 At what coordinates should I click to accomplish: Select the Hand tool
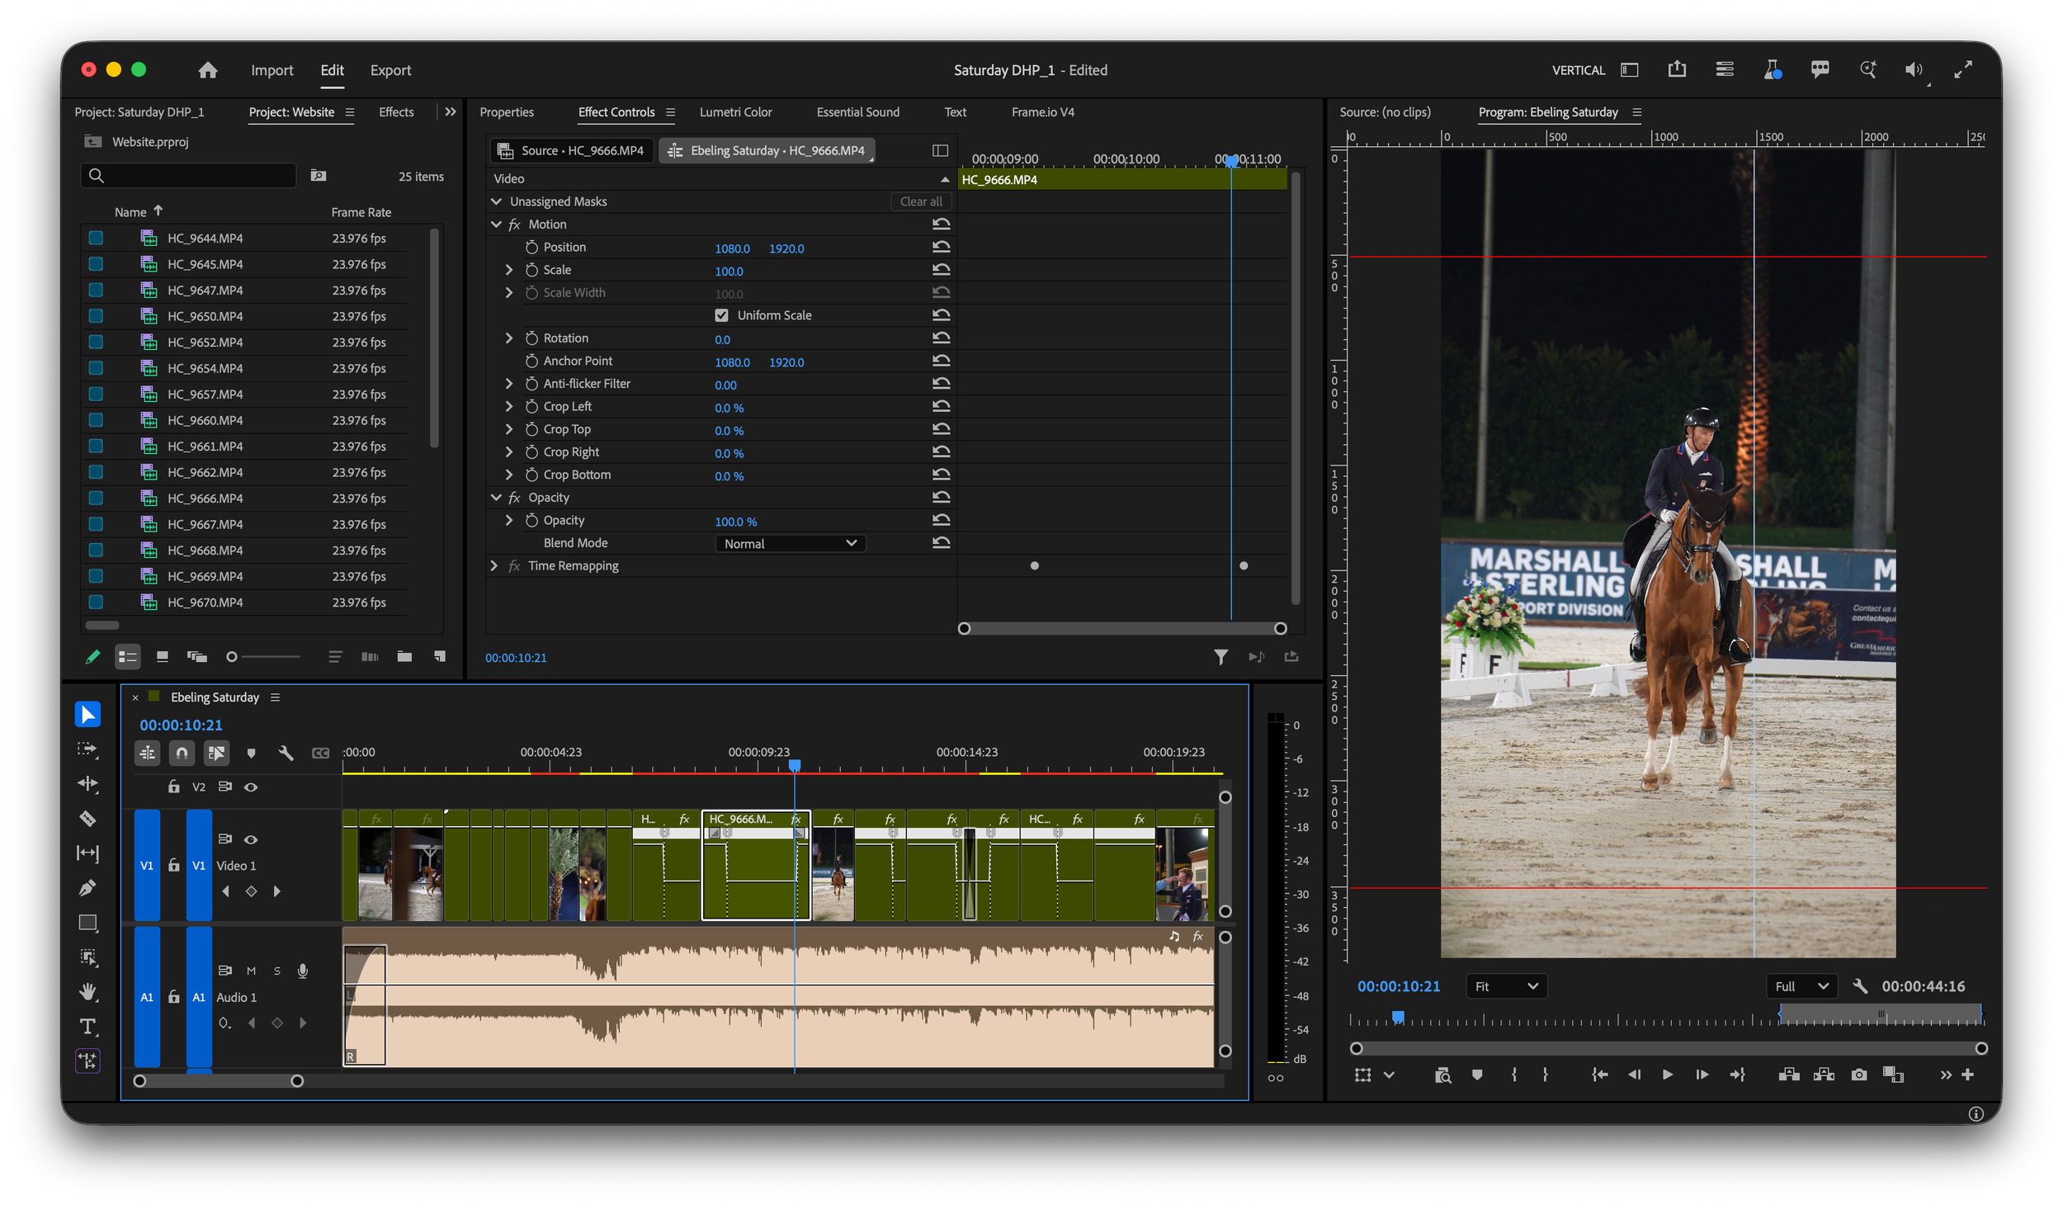tap(87, 991)
